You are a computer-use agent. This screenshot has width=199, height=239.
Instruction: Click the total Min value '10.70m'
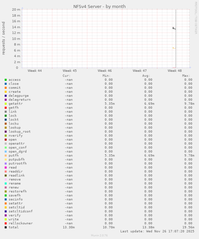coord(109,227)
